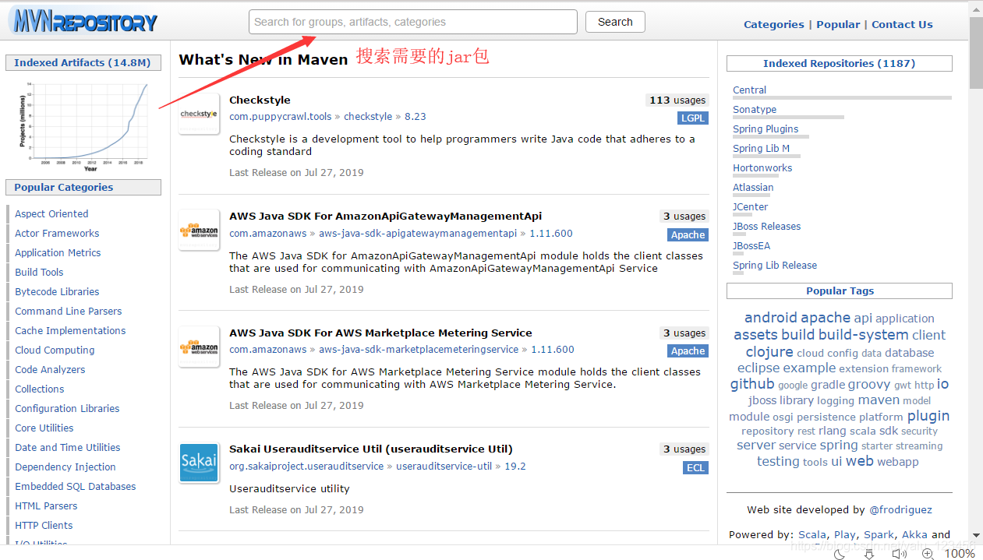Click the download arrow icon in status bar
The image size is (983, 560).
(x=869, y=553)
